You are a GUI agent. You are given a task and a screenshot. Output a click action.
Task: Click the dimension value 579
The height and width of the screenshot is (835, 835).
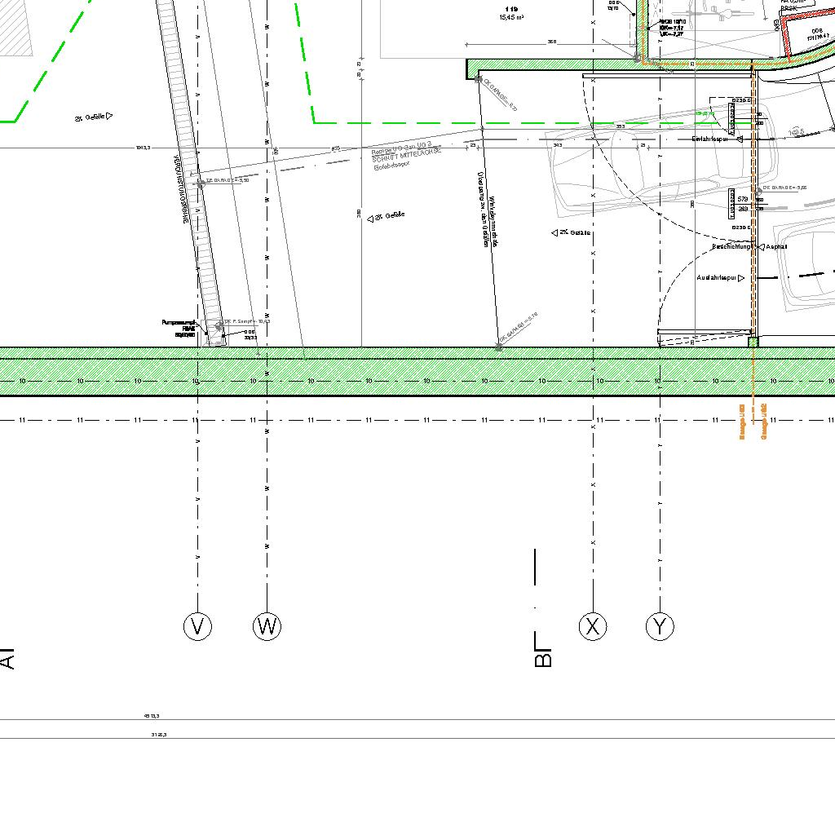[x=742, y=199]
